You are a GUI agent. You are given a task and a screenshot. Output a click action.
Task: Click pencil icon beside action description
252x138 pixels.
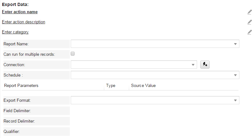249,22
